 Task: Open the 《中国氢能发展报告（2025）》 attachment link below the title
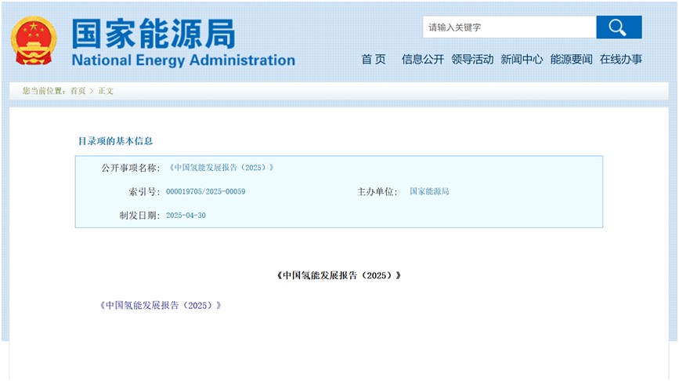tap(161, 306)
